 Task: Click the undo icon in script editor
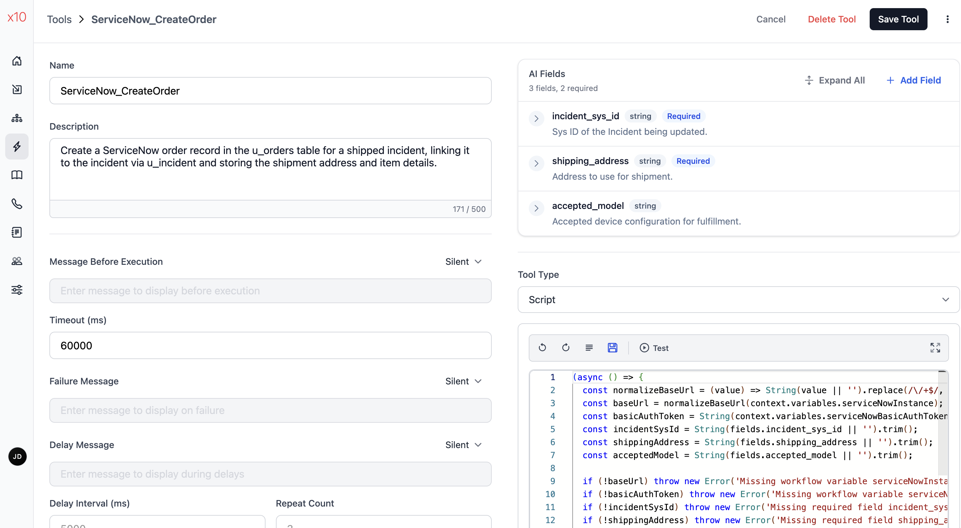[542, 348]
